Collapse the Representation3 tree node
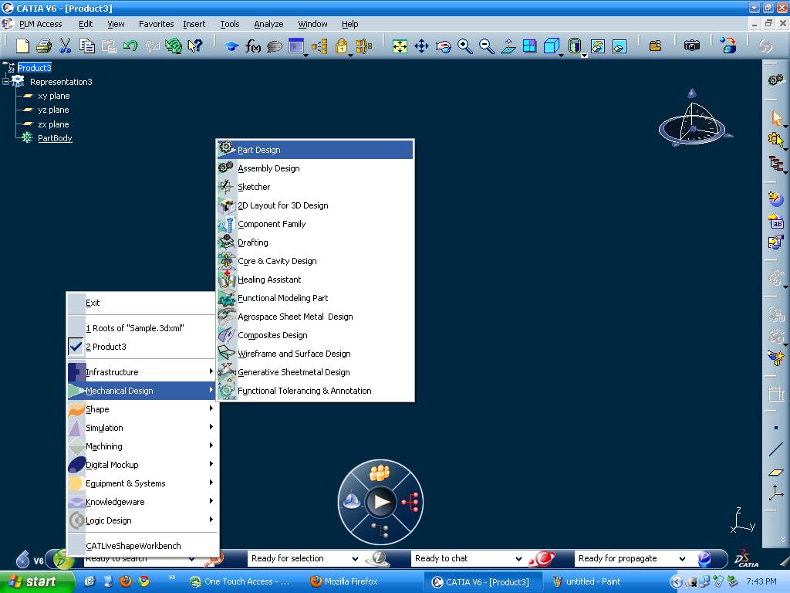The width and height of the screenshot is (790, 593). (5, 81)
